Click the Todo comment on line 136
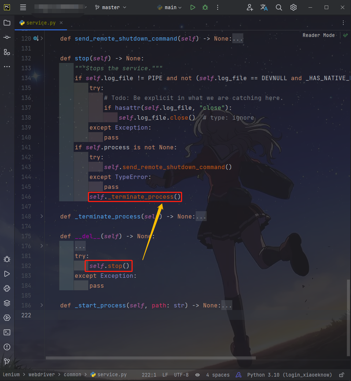351x381 pixels. tap(193, 98)
